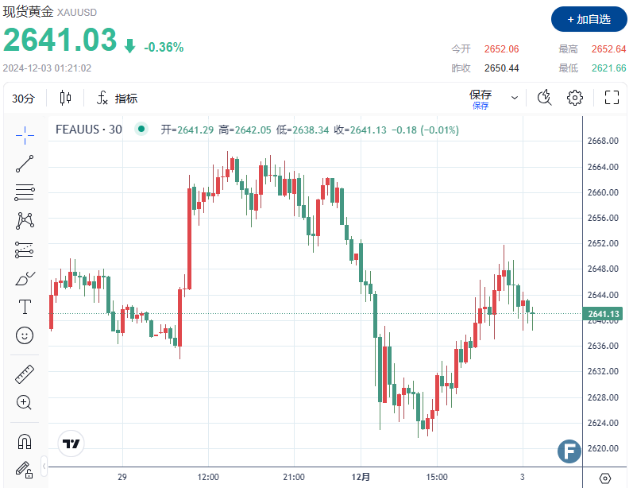The width and height of the screenshot is (633, 488).
Task: Click the 加自选 button
Action: tap(589, 18)
